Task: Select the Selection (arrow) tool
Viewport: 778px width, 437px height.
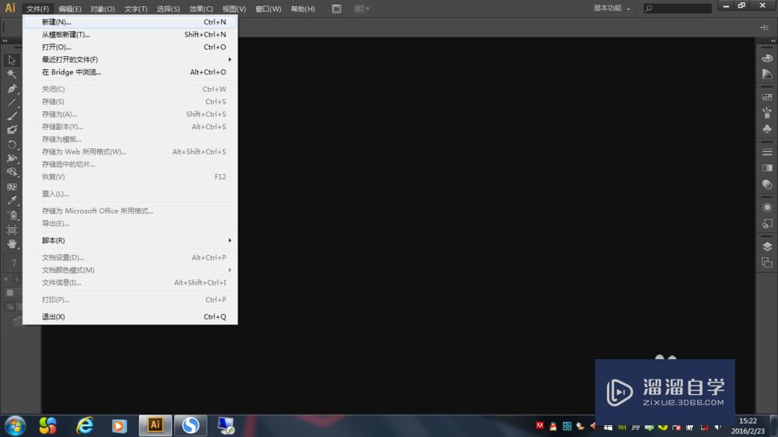Action: (12, 60)
